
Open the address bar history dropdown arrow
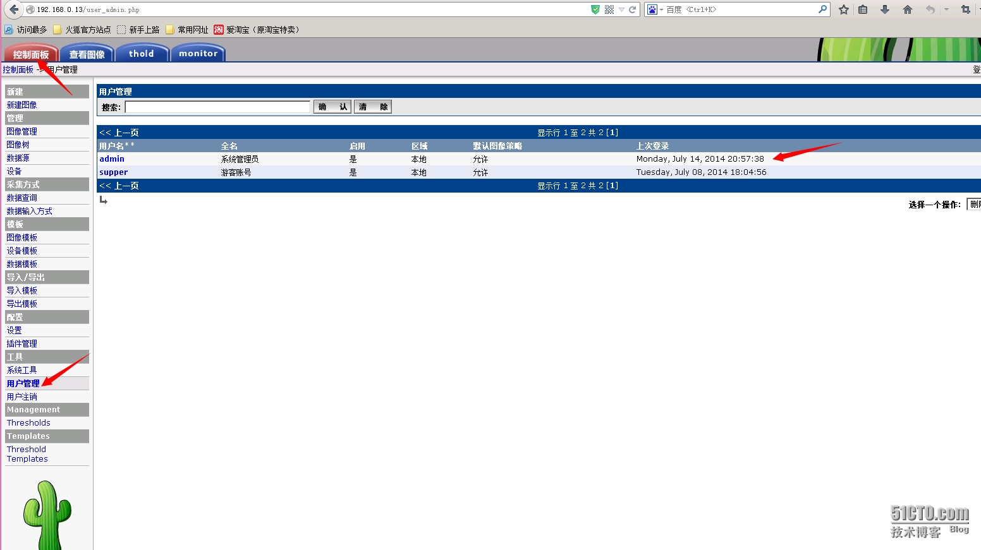click(621, 9)
